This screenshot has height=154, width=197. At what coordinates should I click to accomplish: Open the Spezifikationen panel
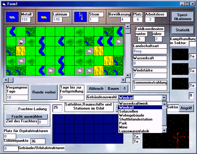click(182, 17)
